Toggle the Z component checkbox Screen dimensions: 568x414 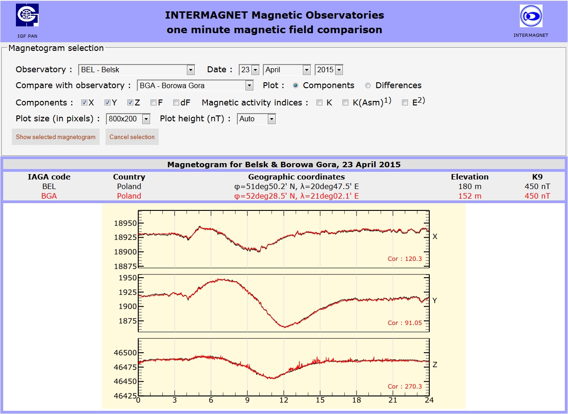[x=130, y=103]
